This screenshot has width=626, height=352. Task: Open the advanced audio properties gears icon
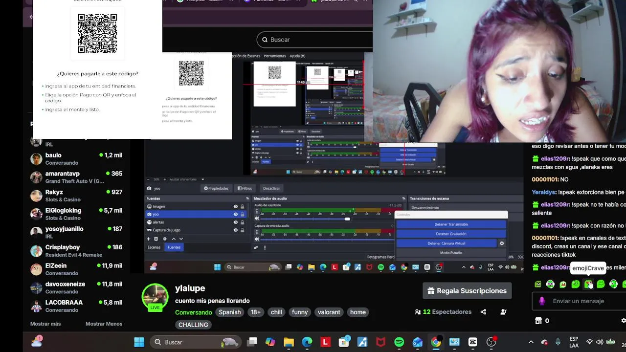click(256, 247)
